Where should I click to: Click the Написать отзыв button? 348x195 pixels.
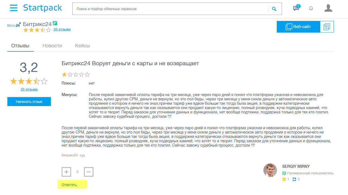29,102
